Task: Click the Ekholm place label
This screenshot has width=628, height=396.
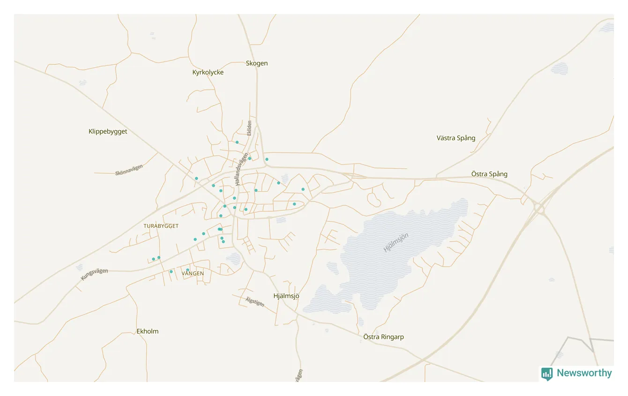Action: pyautogui.click(x=148, y=331)
